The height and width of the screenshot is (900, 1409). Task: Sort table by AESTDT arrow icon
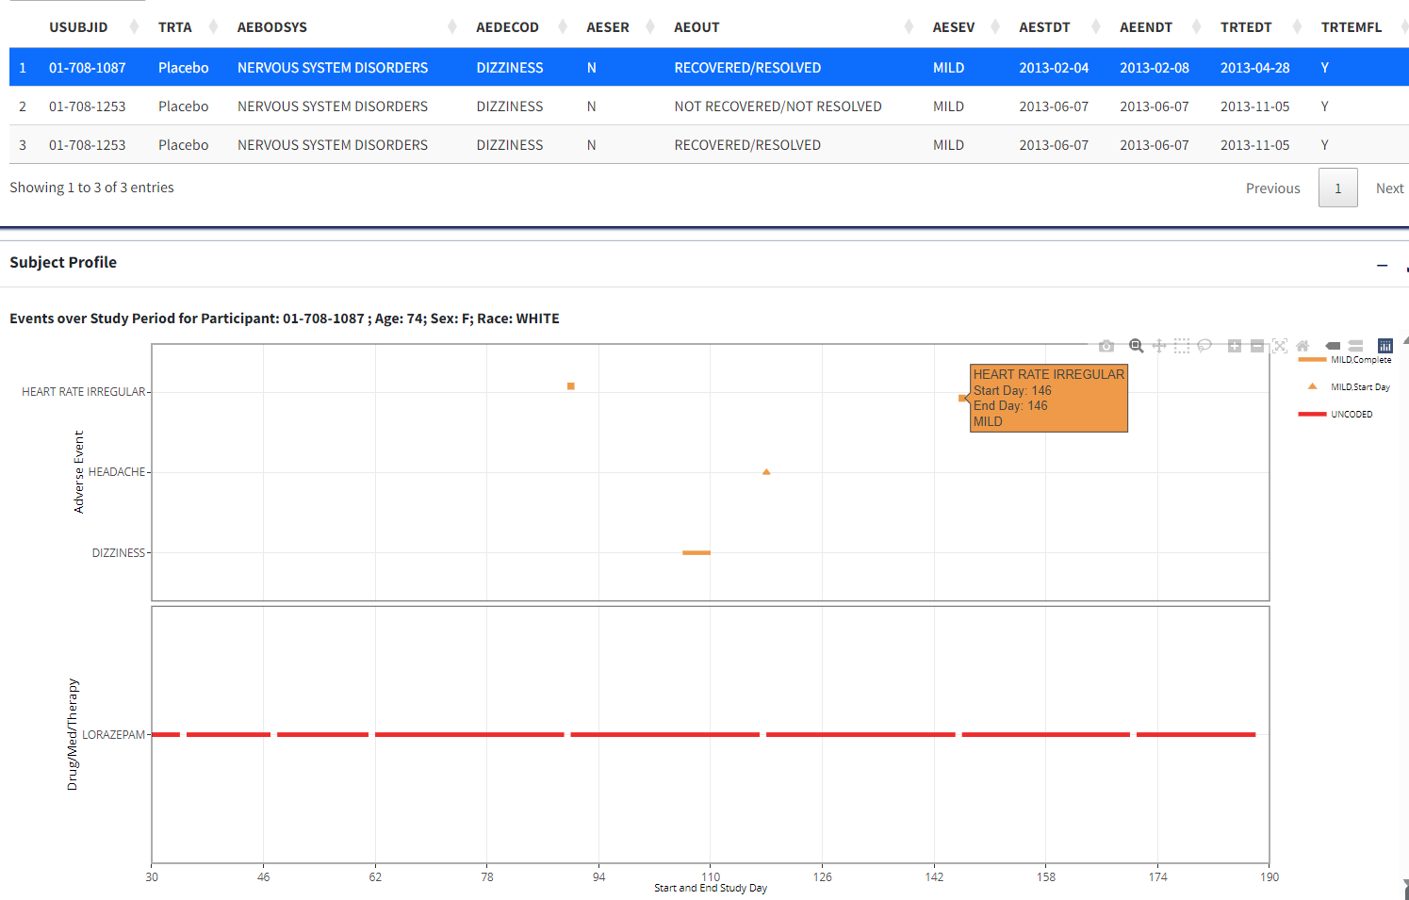1096,26
